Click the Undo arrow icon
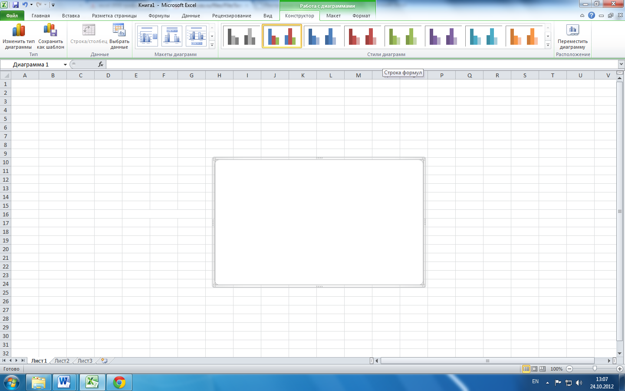This screenshot has width=625, height=391. pyautogui.click(x=25, y=5)
